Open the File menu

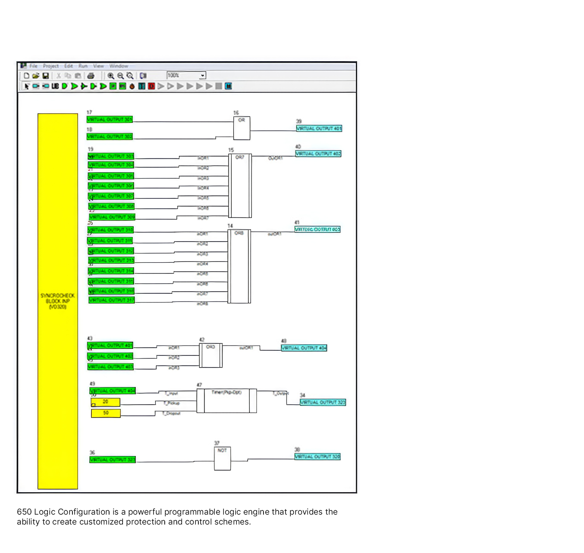coord(33,66)
